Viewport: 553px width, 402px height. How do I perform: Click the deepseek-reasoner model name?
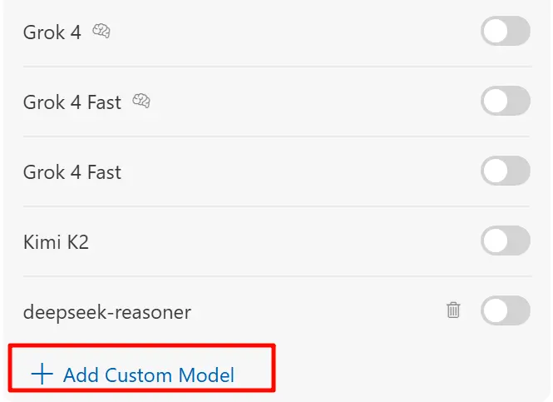[x=107, y=313]
